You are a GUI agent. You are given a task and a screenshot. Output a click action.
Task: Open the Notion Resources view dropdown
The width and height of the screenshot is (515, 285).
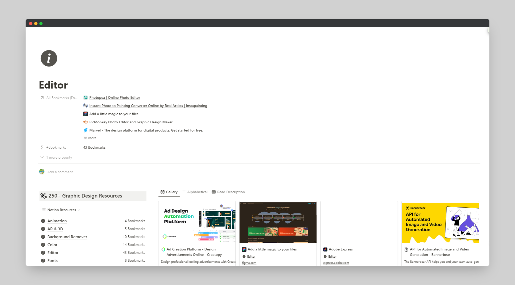point(61,210)
